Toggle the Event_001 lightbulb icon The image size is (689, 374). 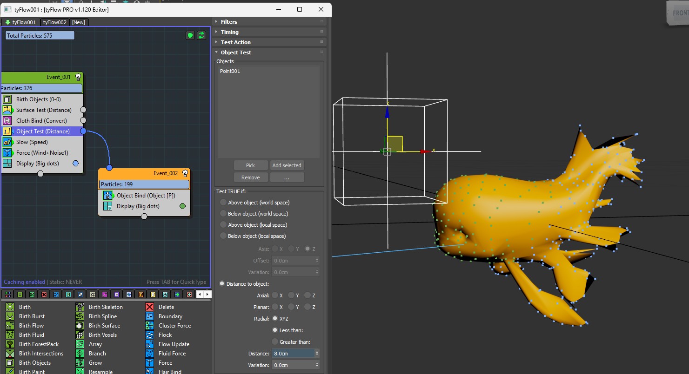(78, 77)
